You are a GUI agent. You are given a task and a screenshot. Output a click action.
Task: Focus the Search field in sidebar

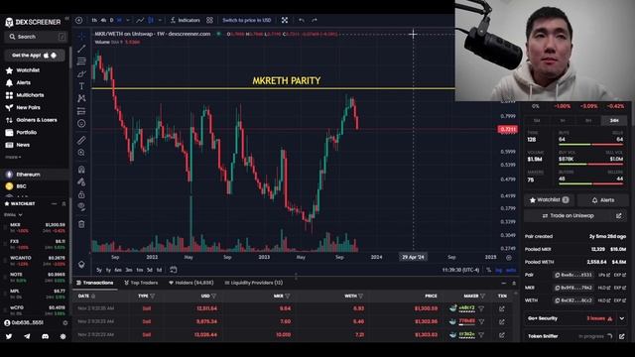coord(37,37)
